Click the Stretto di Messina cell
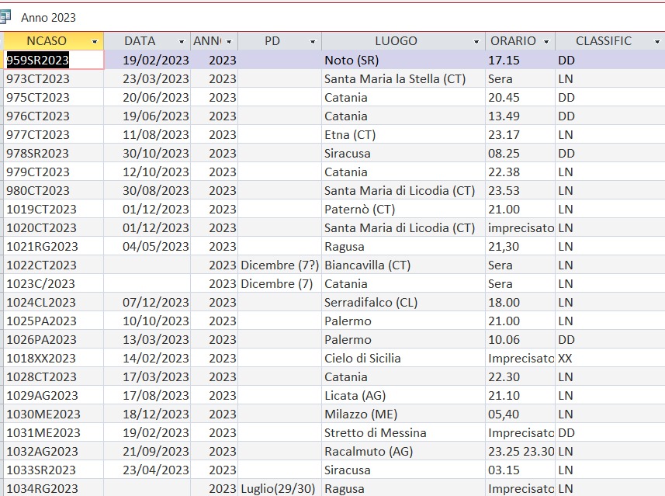Screen dimensions: 665x496 [x=404, y=433]
